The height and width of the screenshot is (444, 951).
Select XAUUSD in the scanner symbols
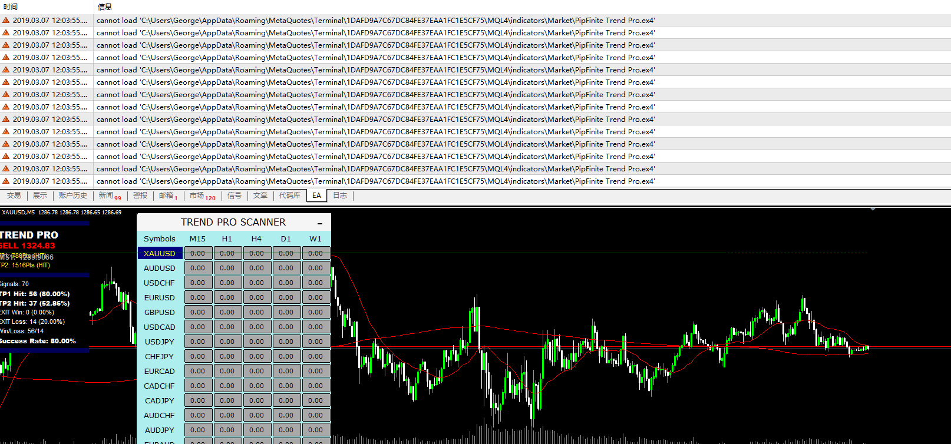[160, 253]
